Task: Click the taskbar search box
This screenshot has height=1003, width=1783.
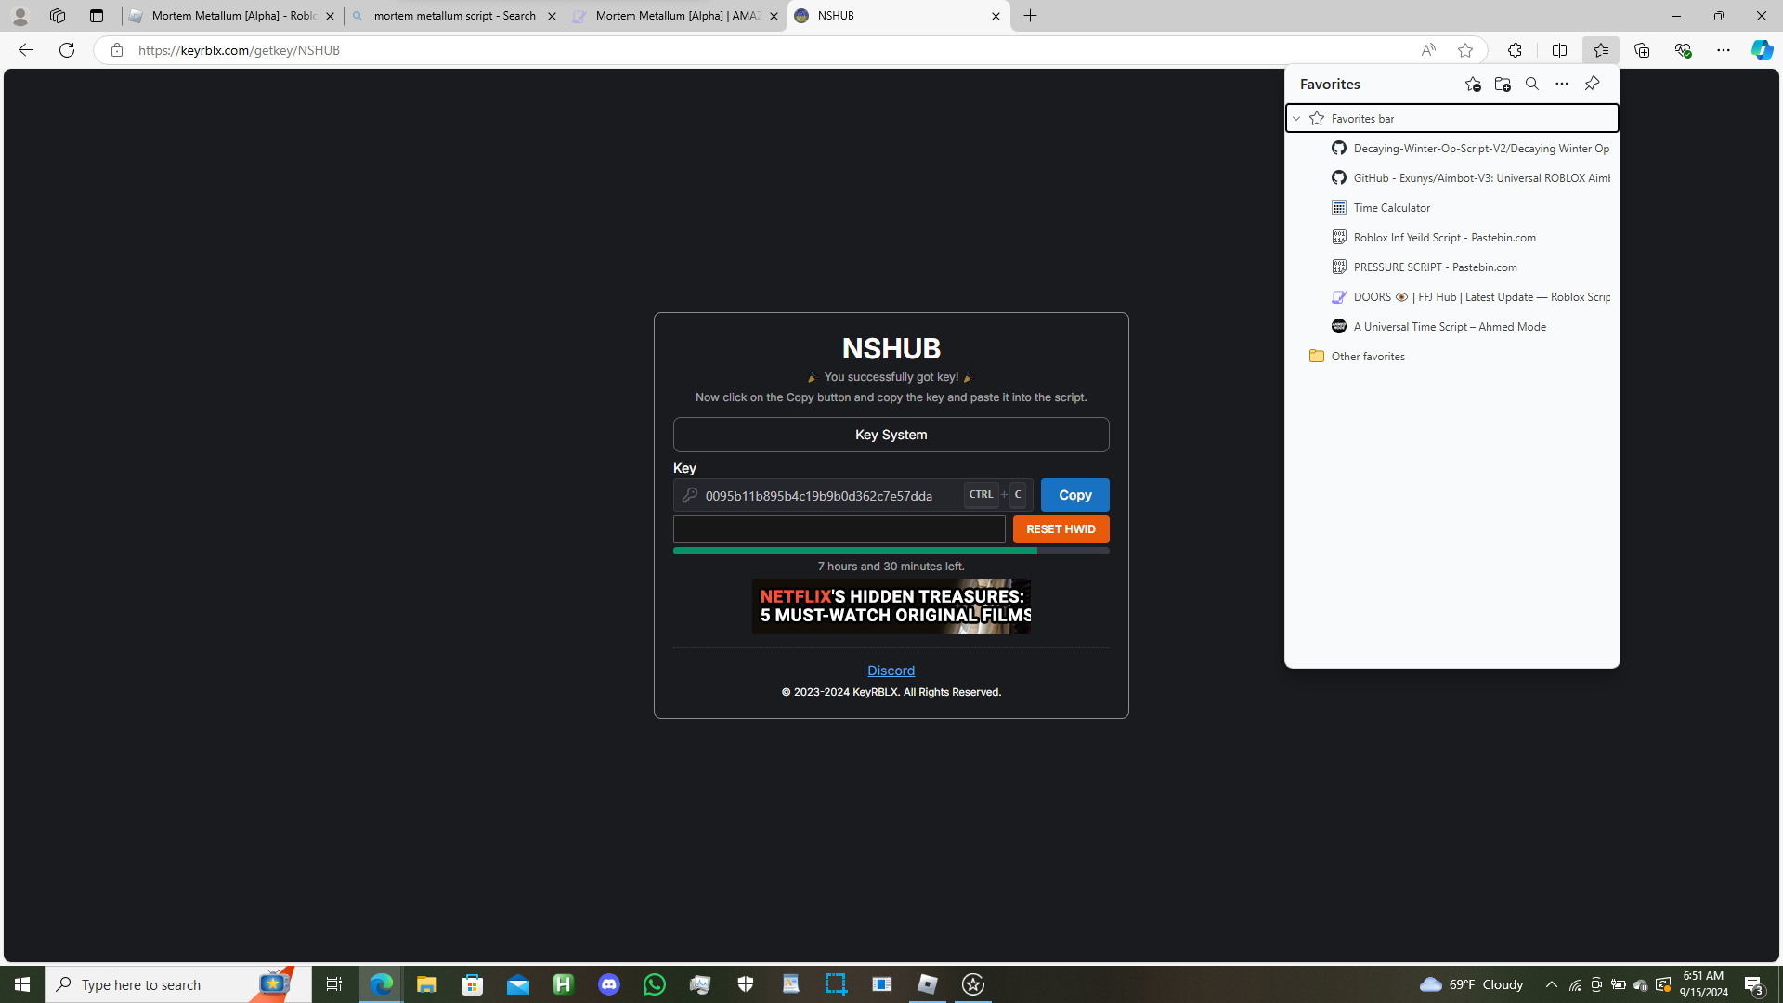Action: tap(178, 984)
